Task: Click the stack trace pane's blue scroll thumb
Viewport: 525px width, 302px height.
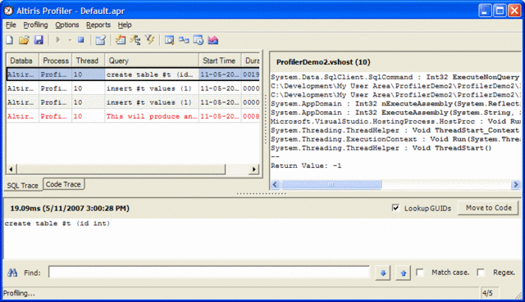Action: (x=331, y=184)
